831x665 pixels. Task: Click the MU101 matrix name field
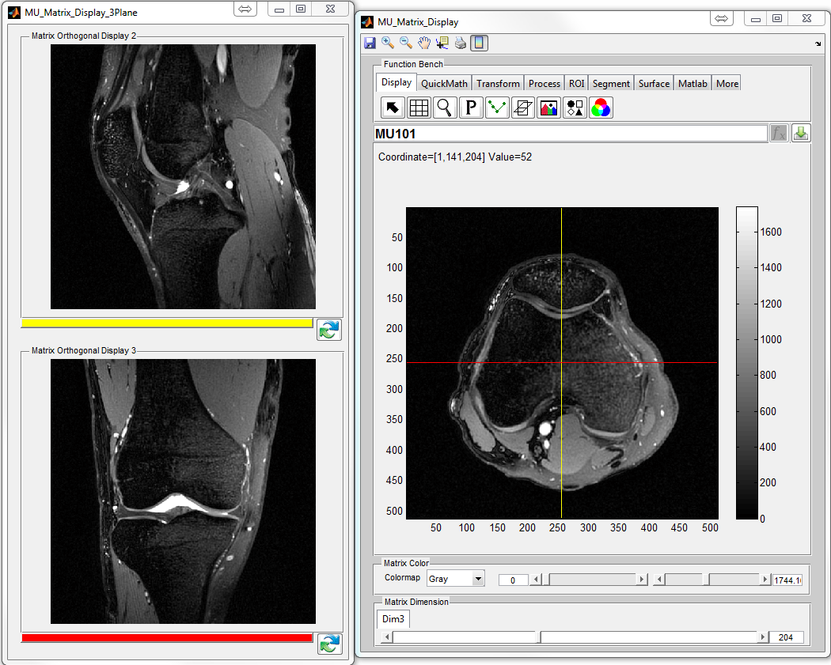point(570,134)
